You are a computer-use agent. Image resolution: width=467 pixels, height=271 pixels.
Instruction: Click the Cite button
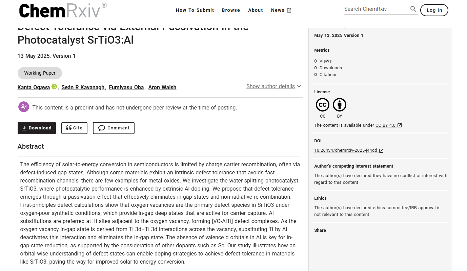pyautogui.click(x=74, y=128)
